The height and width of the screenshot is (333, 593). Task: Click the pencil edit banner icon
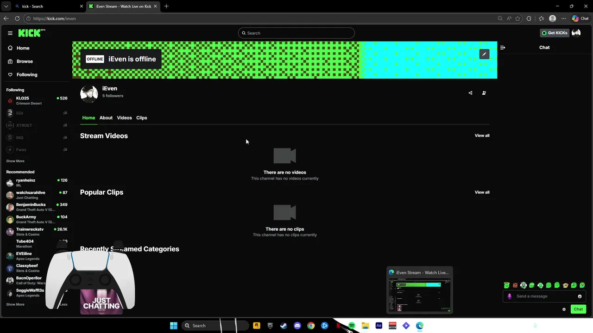484,54
